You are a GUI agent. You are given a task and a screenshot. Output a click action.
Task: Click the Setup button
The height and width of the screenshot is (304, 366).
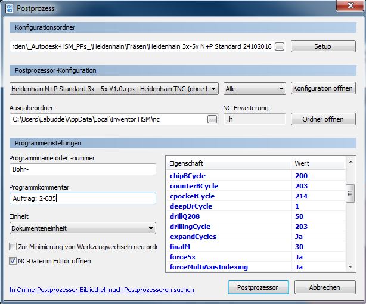click(323, 46)
